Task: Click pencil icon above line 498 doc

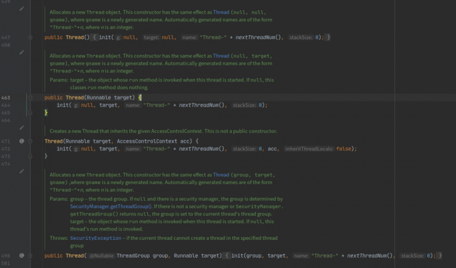Action: [21, 171]
